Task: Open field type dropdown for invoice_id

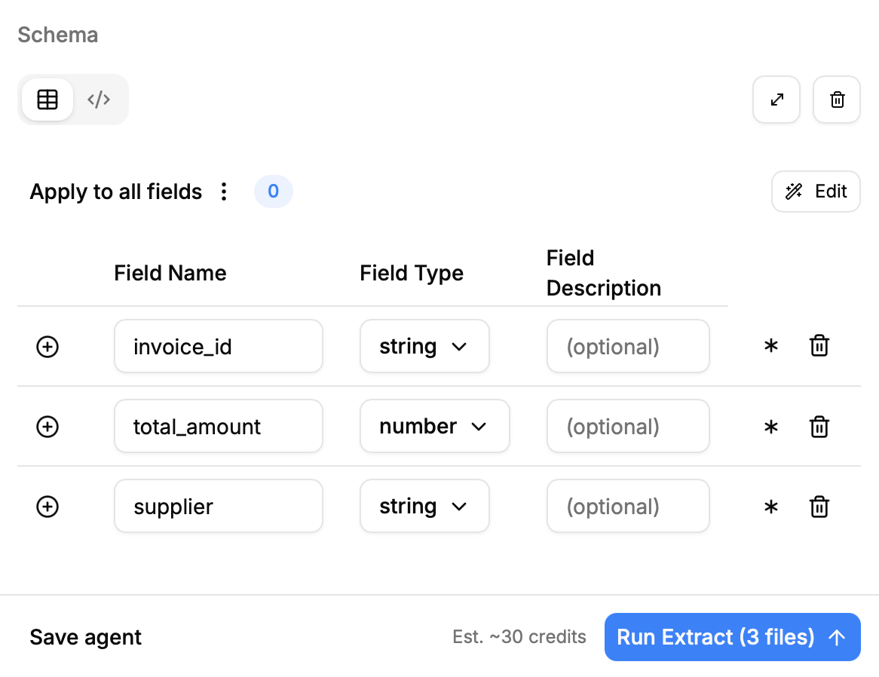Action: pos(424,347)
